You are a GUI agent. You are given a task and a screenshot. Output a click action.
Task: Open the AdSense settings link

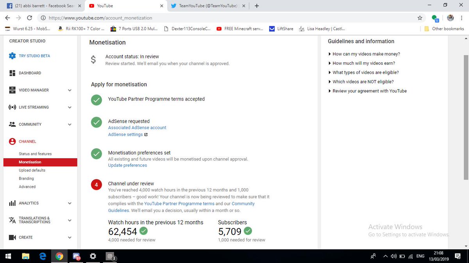(x=125, y=134)
